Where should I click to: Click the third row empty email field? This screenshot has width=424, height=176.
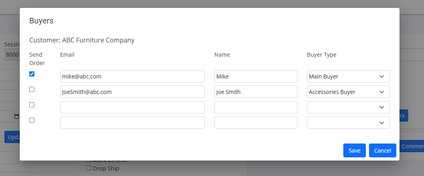point(132,107)
